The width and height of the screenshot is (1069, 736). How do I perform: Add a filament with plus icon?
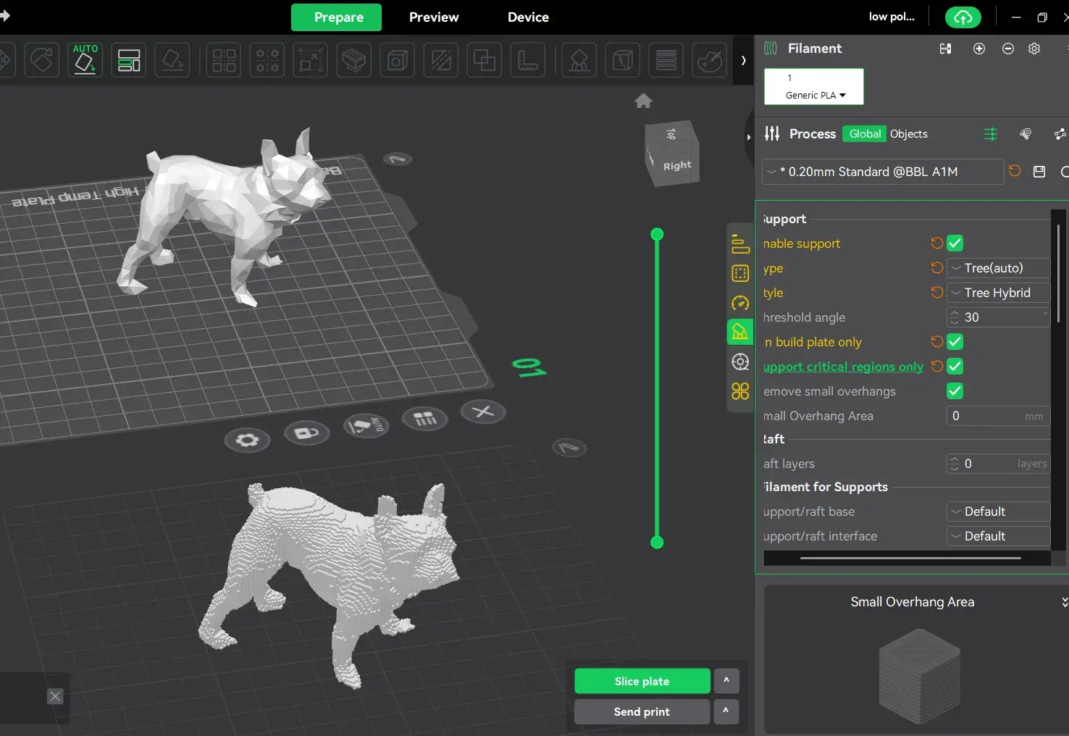(978, 49)
